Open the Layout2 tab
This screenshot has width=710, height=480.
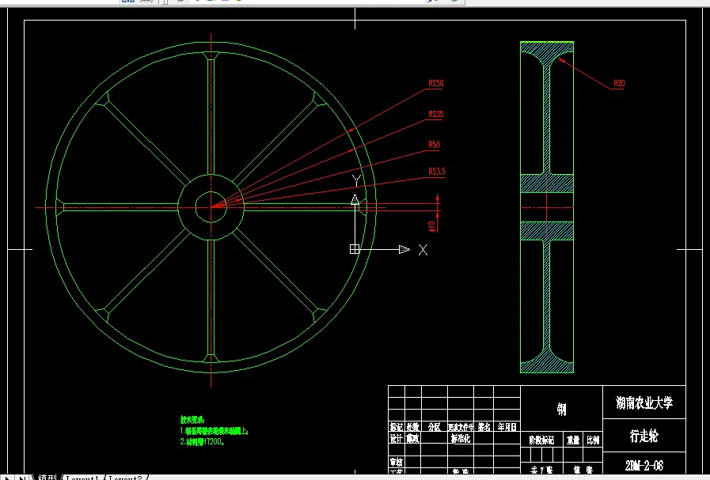pyautogui.click(x=125, y=478)
